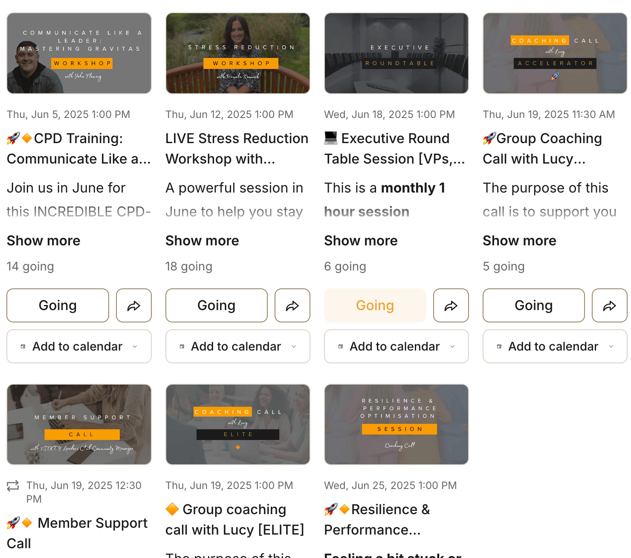Viewport: 631px width, 558px height.
Task: Click the date Wed, Jun 25, 2025 1:00 PM
Action: coord(391,486)
